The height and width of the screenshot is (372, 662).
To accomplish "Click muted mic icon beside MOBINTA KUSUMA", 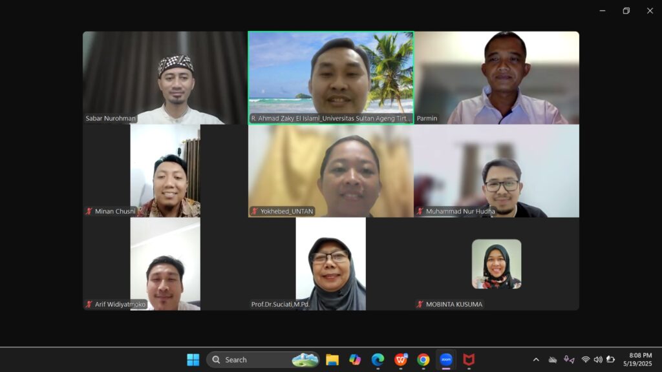I will tap(420, 304).
